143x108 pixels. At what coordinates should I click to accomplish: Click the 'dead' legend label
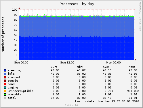pyautogui.click(x=11, y=84)
